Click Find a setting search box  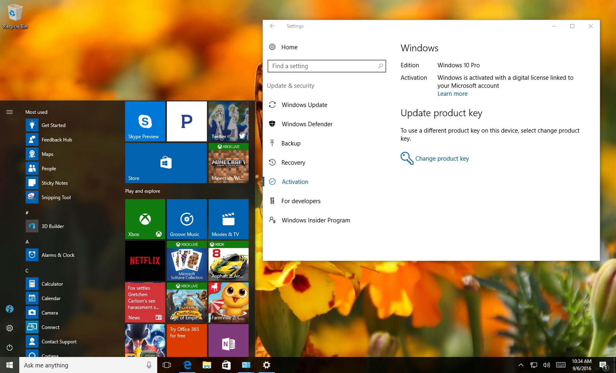click(x=326, y=66)
